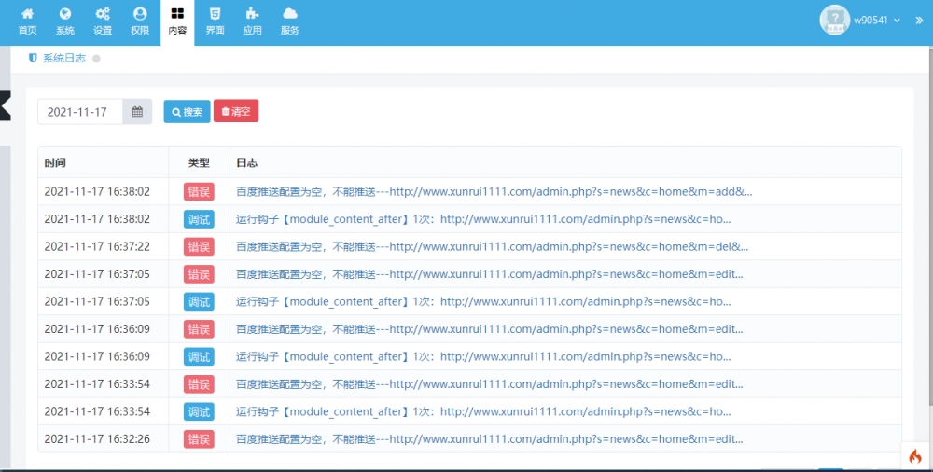Open the 首页 home tab
This screenshot has height=472, width=933.
coord(27,22)
